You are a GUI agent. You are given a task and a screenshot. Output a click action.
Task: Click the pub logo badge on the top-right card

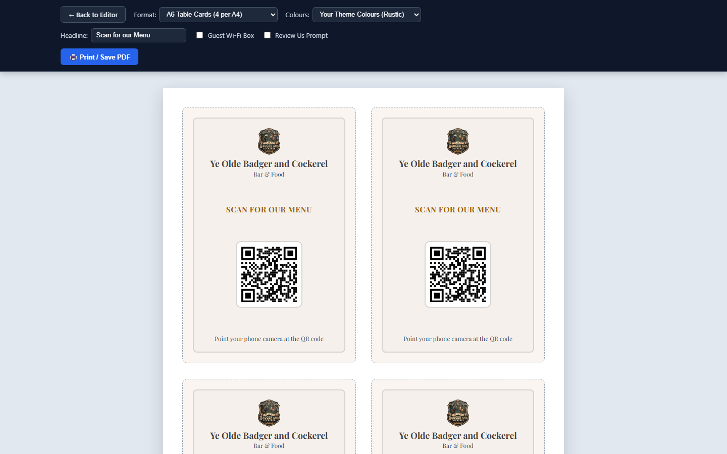tap(458, 141)
